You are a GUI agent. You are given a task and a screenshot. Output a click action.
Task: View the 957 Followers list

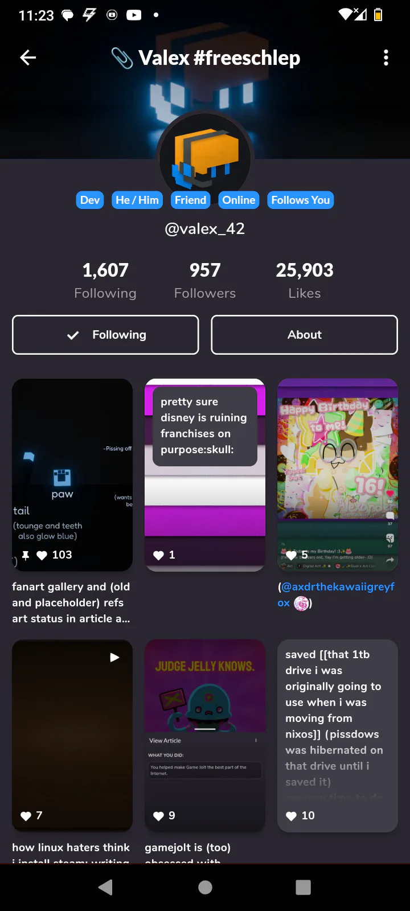(205, 280)
